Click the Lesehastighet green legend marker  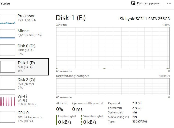pos(56,120)
